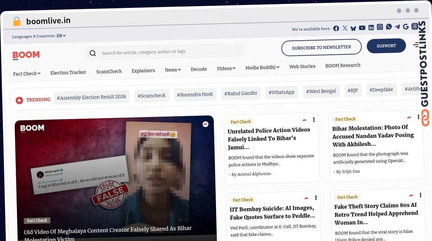Click Subscribe to Newsletter button
This screenshot has height=241, width=432.
(x=321, y=47)
